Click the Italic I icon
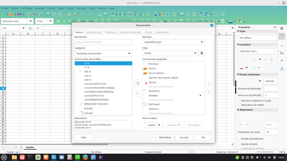Image resolution: width=287 pixels, height=161 pixels. coord(64,21)
